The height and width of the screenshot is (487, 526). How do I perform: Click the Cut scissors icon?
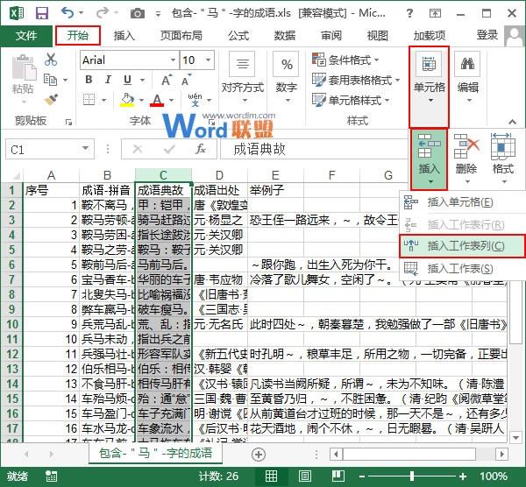(51, 60)
